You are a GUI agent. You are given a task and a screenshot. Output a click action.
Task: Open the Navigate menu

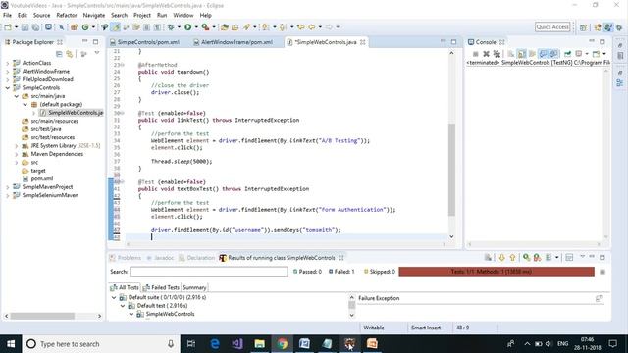coord(94,15)
